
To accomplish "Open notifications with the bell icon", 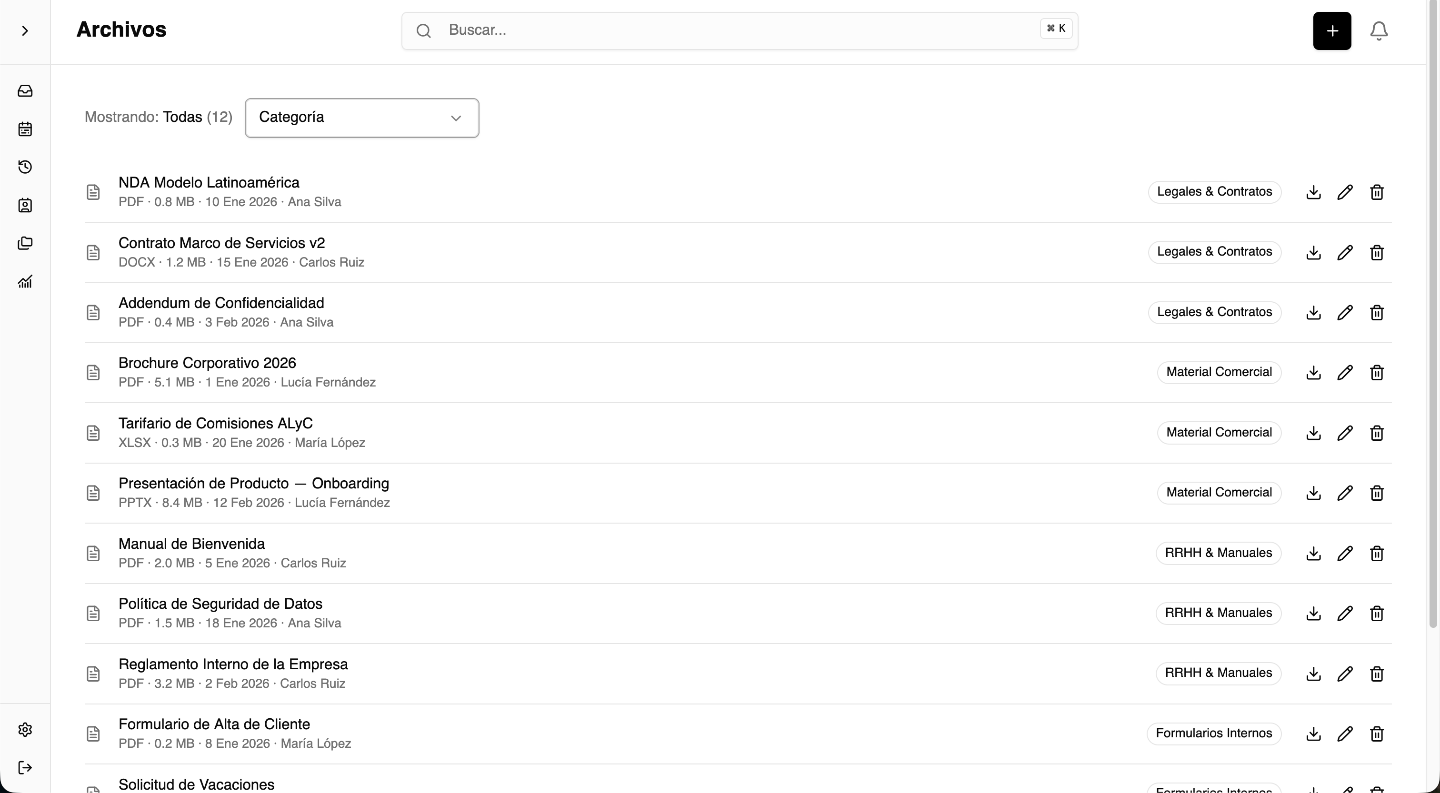I will tap(1379, 31).
